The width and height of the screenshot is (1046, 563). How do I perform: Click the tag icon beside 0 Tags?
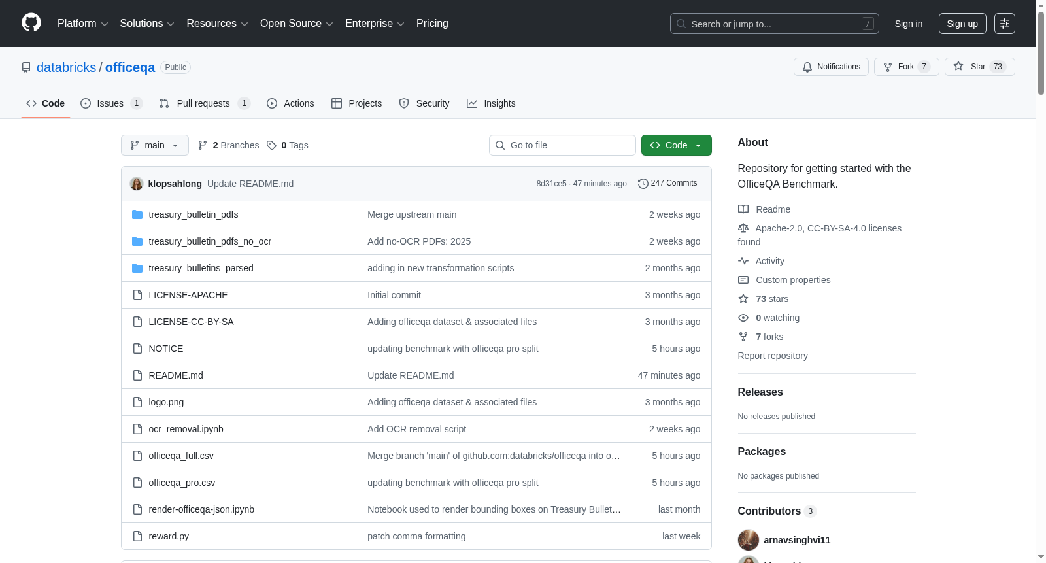click(271, 145)
